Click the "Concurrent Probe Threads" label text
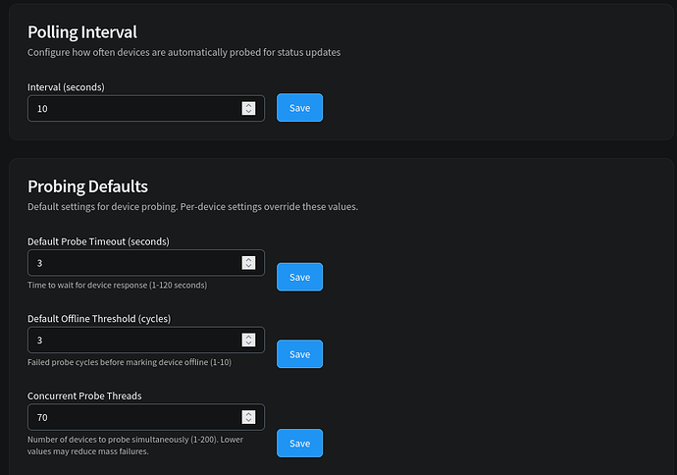The image size is (677, 475). coord(82,396)
